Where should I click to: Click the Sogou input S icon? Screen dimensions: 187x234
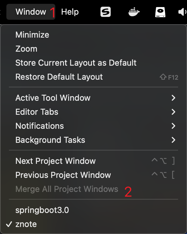[x=106, y=12]
